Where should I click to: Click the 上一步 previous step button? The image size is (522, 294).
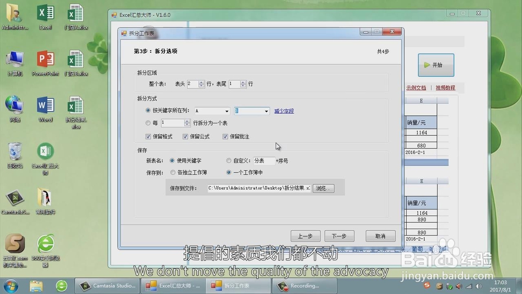[x=305, y=236]
